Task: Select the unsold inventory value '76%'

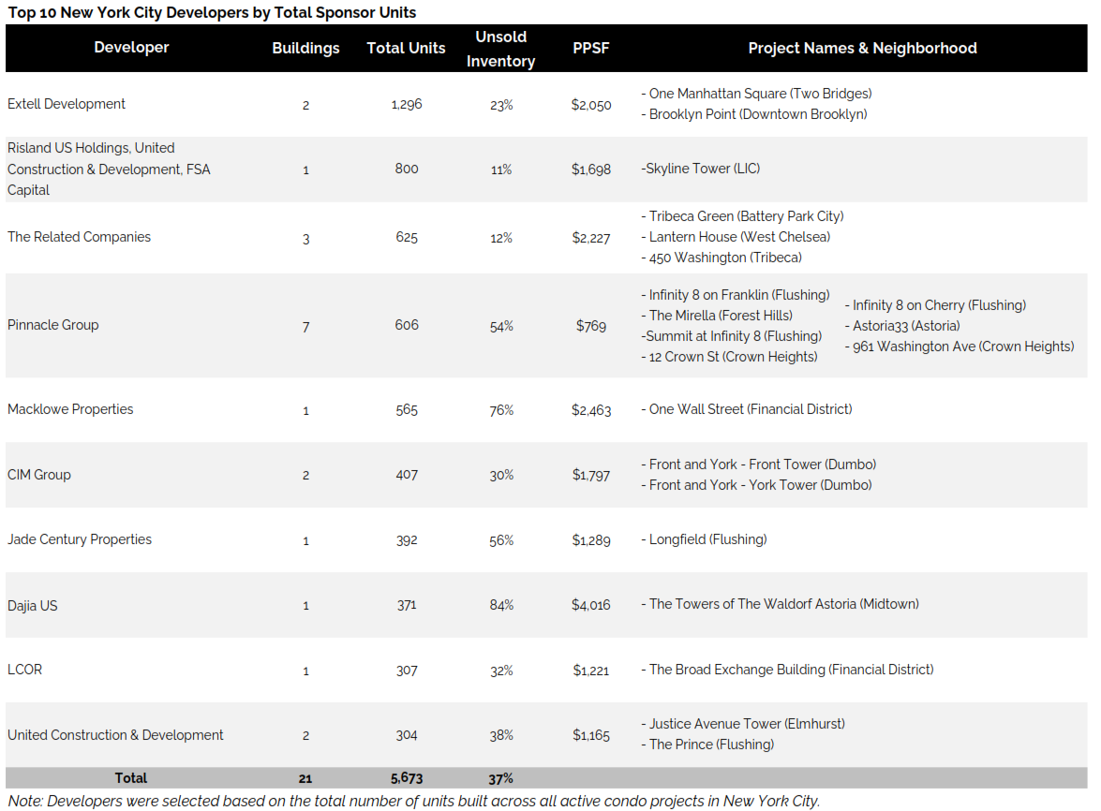Action: (x=501, y=410)
